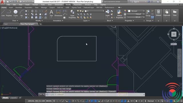Click the keyword search box
Screen dimensions: 183x103
115,2
